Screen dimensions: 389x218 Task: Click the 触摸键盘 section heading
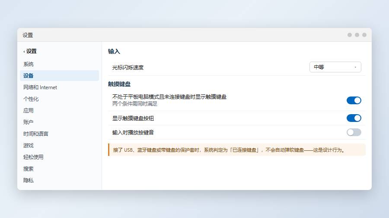[x=119, y=84]
